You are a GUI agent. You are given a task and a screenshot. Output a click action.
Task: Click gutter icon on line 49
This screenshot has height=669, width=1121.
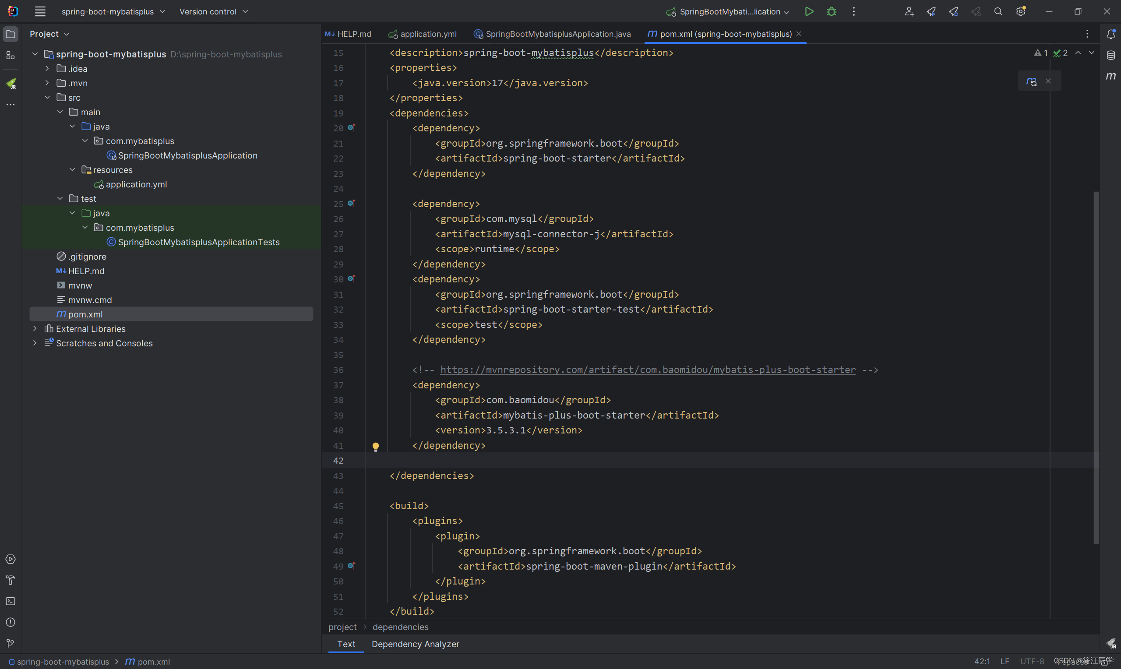coord(352,566)
